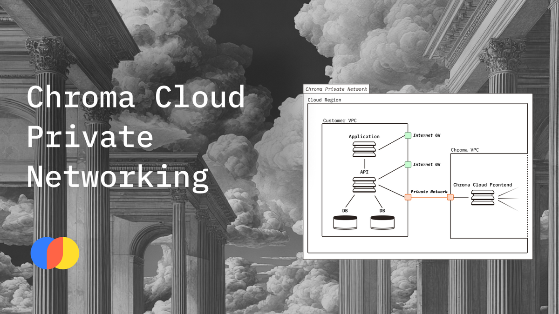Viewport: 559px width, 314px height.
Task: Click the orange private network connection line
Action: pos(429,197)
